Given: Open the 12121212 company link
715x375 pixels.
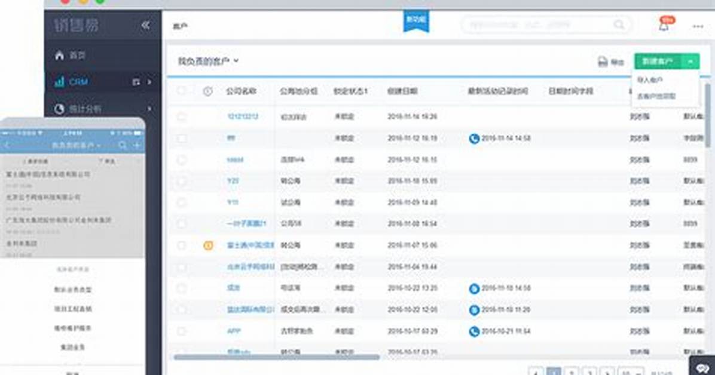Looking at the screenshot, I should [243, 116].
